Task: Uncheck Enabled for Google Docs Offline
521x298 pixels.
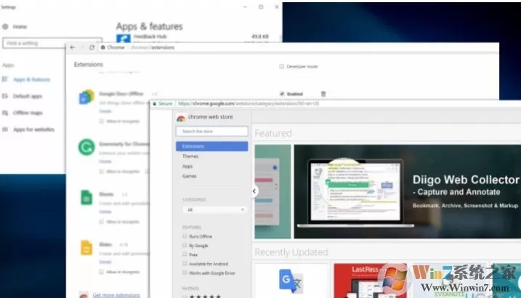Action: 282,94
